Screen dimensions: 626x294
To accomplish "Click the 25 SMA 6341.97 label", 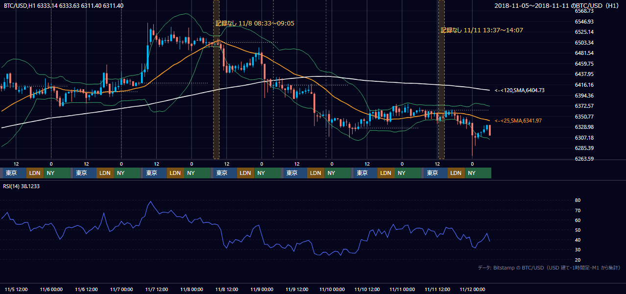I will (x=518, y=121).
